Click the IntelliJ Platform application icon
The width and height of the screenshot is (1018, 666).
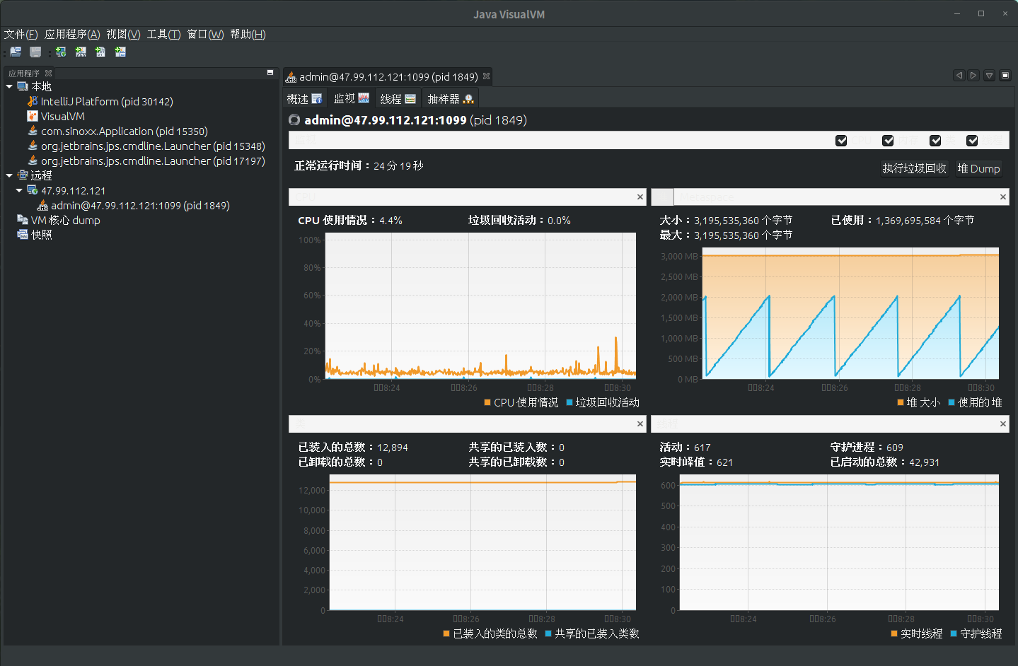33,101
